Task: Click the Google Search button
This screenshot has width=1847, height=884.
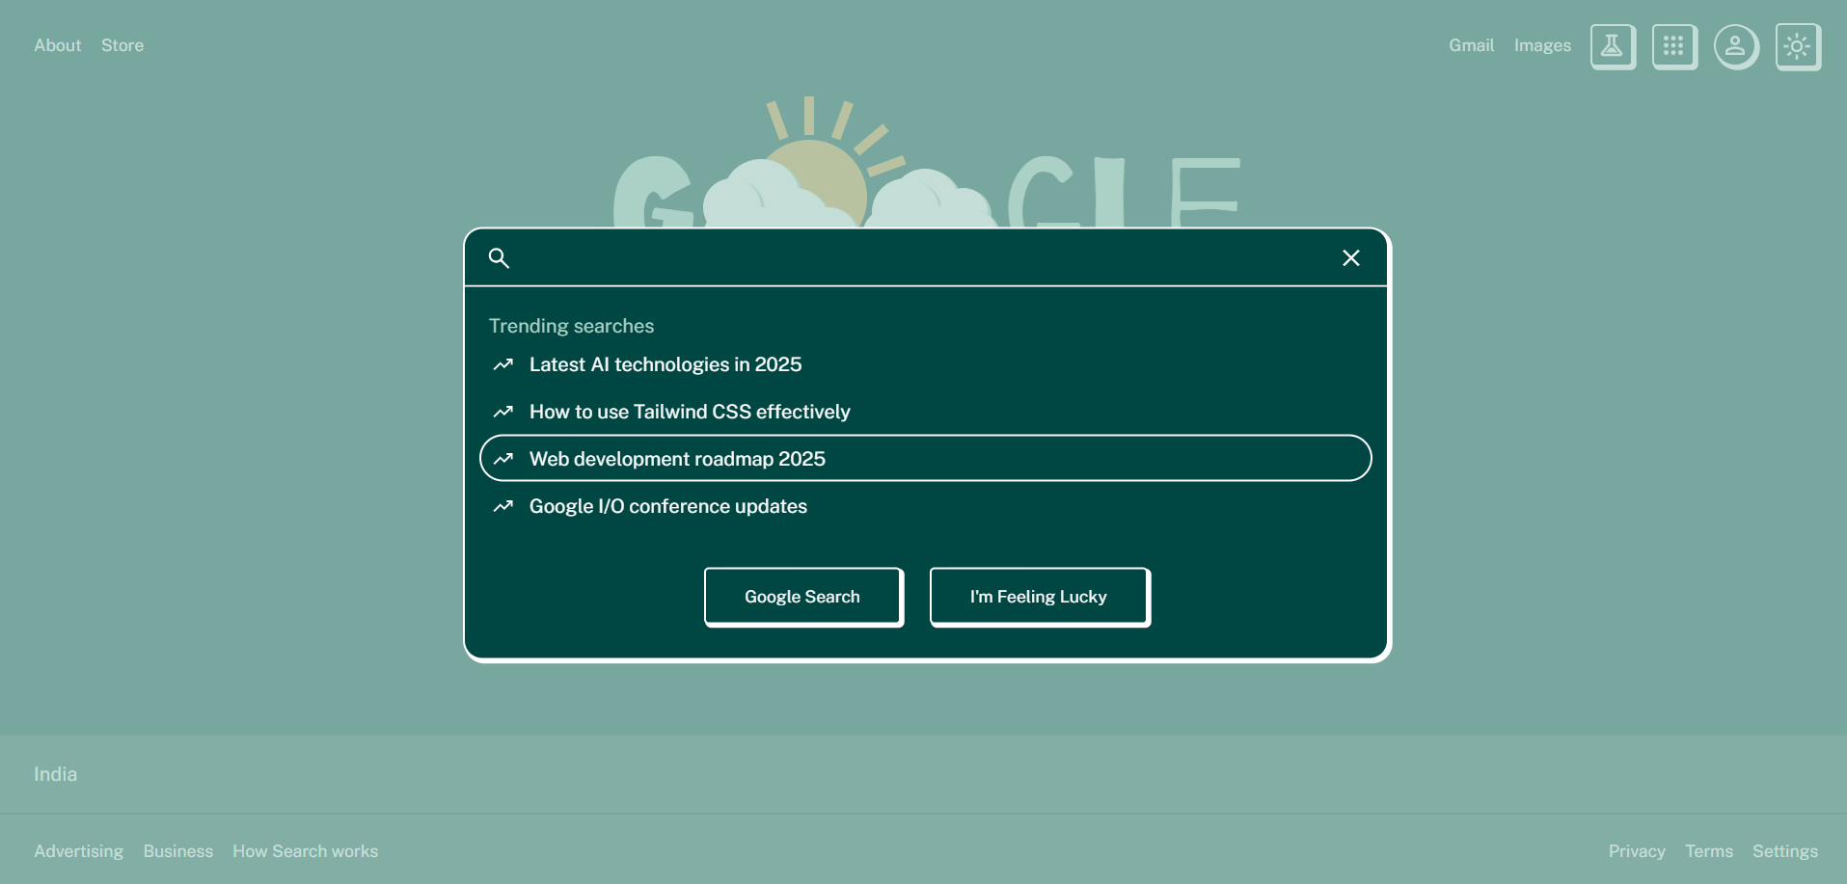Action: pos(803,597)
